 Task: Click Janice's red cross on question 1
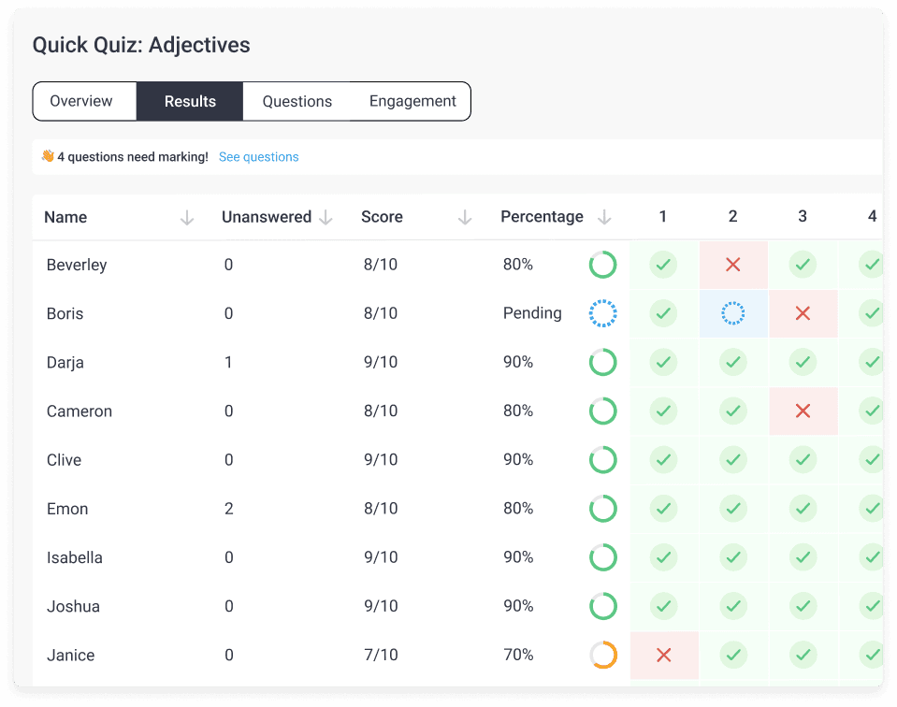tap(663, 655)
